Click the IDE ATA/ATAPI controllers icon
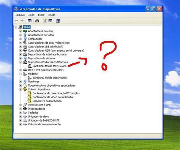The width and height of the screenshot is (180, 150). 25,47
